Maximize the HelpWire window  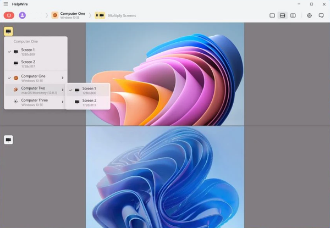(311, 4)
